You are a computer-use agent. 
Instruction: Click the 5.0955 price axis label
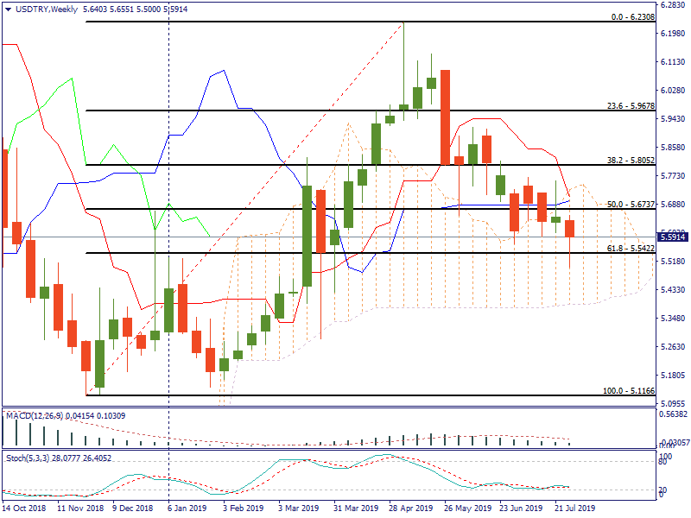pyautogui.click(x=672, y=403)
